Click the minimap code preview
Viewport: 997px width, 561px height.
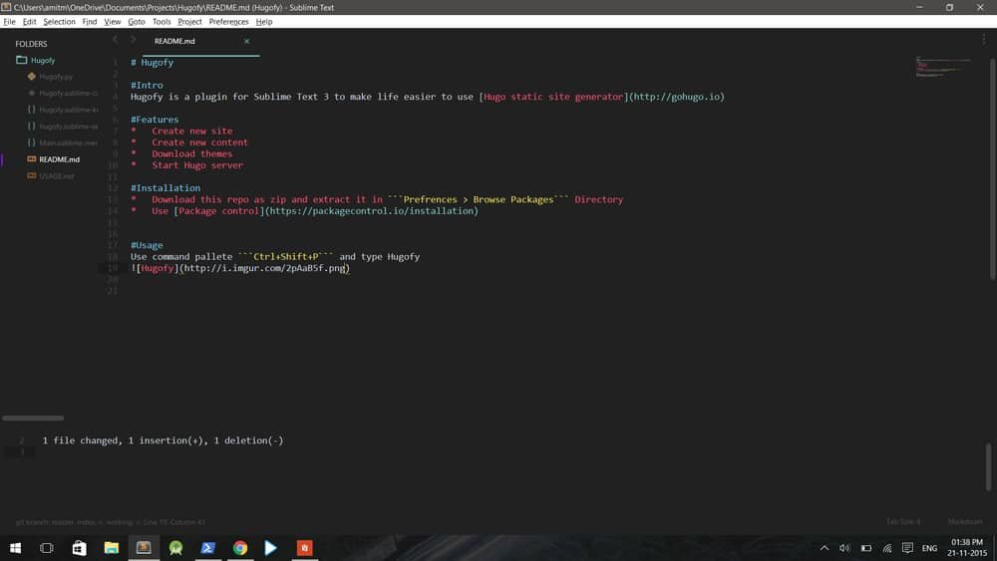pos(942,68)
